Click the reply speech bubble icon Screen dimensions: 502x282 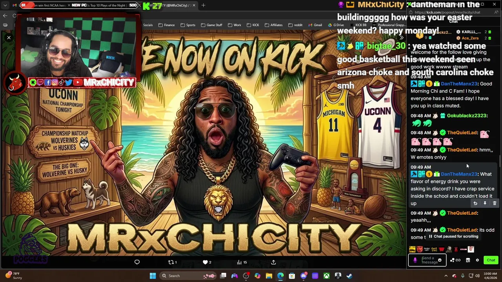click(x=137, y=262)
